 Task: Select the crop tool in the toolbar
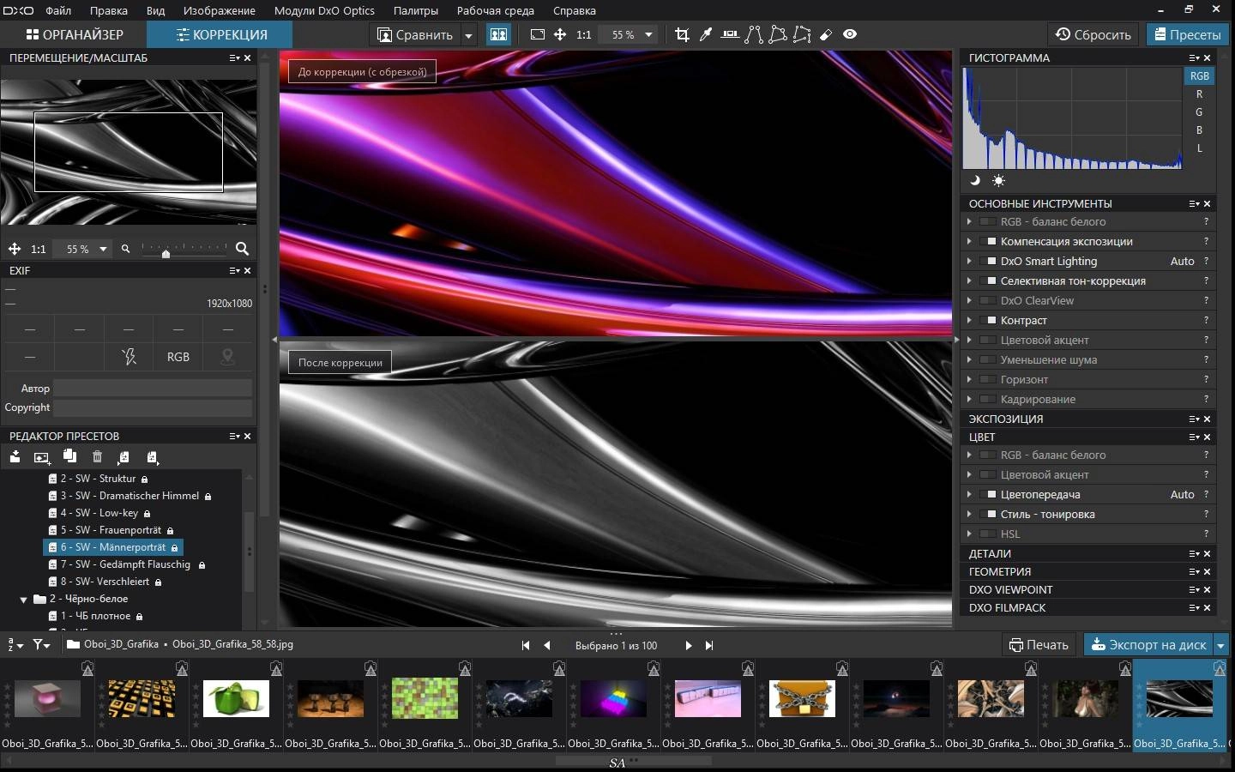682,34
